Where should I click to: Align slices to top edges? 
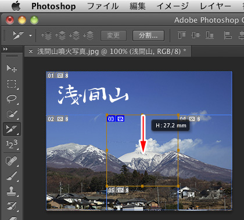point(182,35)
